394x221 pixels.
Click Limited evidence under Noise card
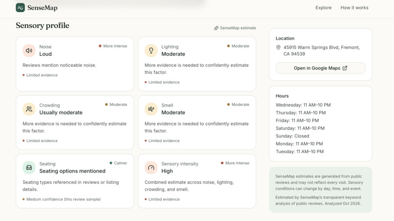tap(40, 75)
